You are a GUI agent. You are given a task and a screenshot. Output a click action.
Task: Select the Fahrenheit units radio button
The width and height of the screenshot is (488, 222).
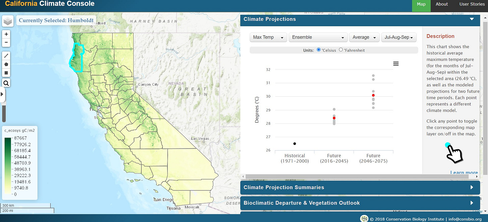(x=341, y=50)
